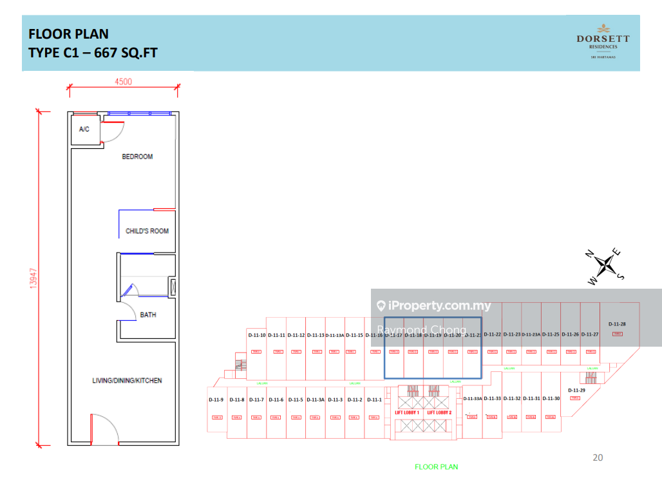Click the compass rose direction icon

pos(606,264)
